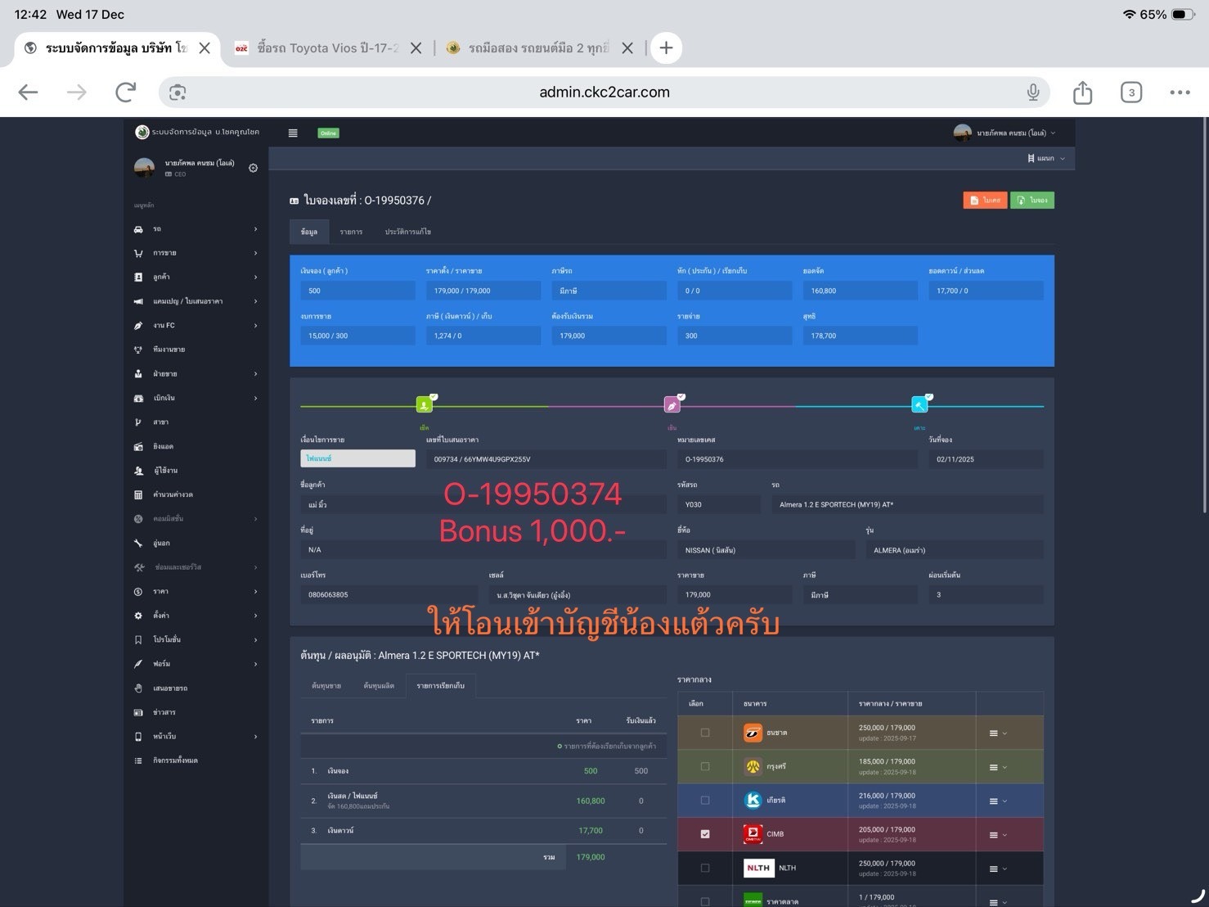Open the ผู้ใช้งาน sidebar link
Viewport: 1209px width, 907px height.
196,471
